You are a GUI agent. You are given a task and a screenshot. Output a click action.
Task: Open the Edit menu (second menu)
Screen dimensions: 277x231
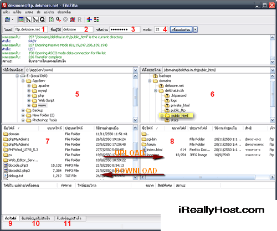pyautogui.click(x=17, y=12)
